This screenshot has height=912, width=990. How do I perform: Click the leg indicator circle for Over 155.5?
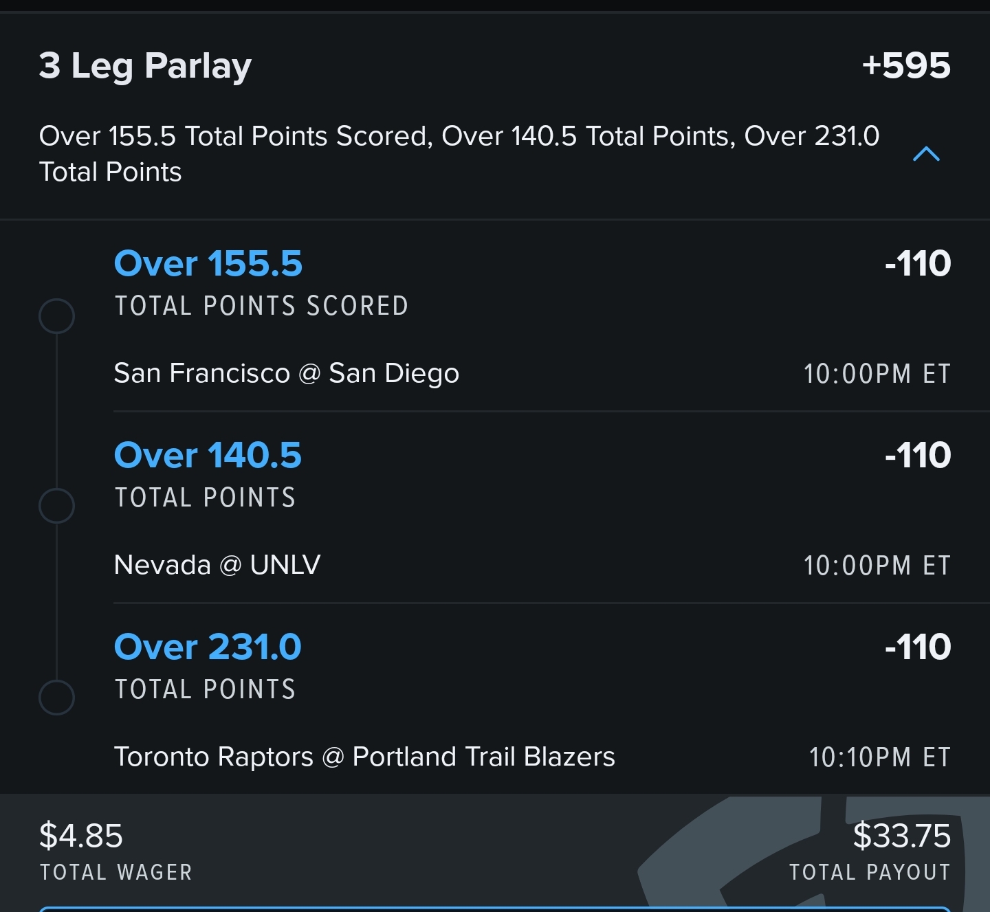coord(56,316)
